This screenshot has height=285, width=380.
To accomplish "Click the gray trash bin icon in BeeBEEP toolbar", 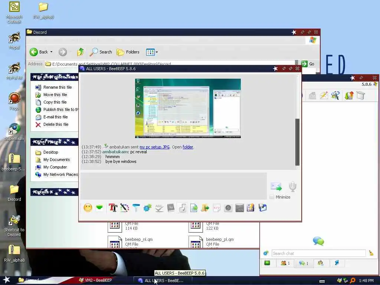I will click(361, 95).
